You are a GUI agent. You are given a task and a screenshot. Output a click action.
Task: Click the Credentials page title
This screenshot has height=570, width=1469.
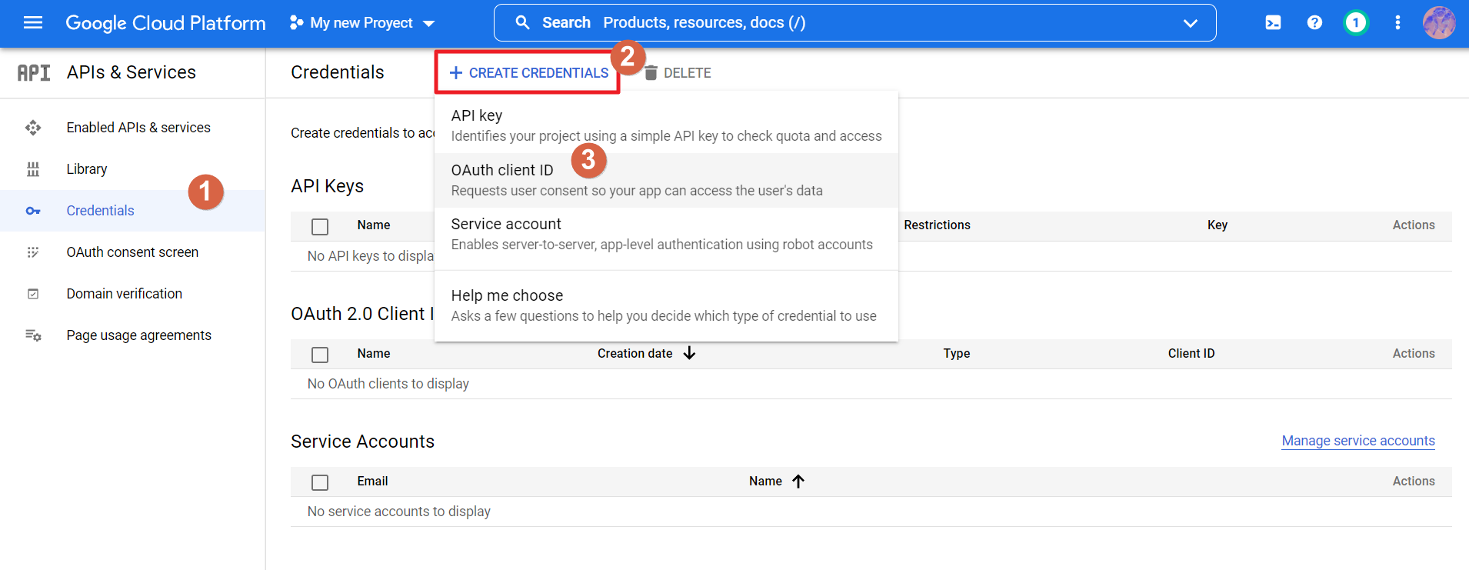[x=338, y=72]
